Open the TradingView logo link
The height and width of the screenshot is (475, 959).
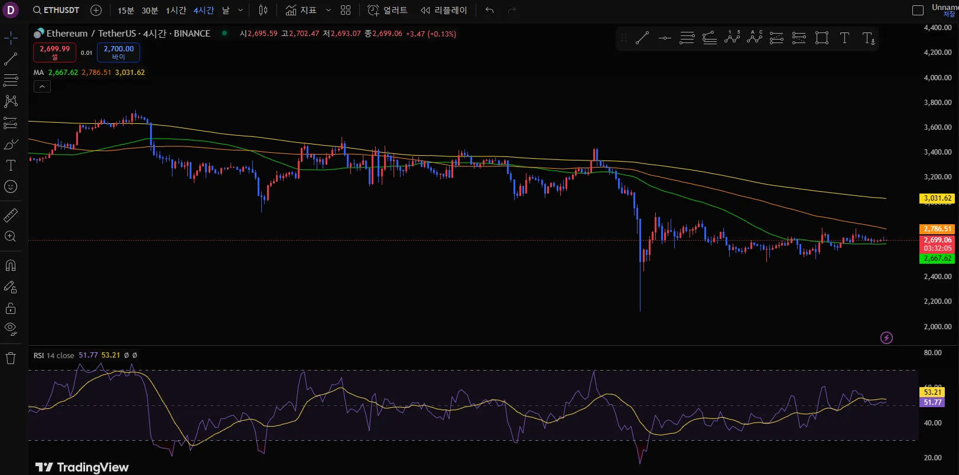coord(82,467)
